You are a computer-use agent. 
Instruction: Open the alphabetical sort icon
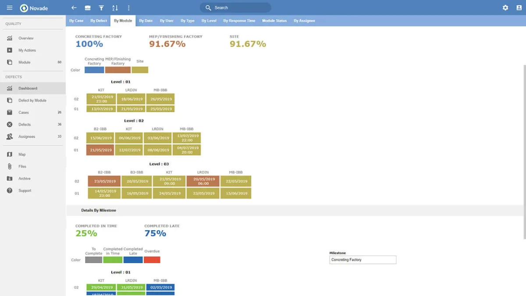(115, 7)
